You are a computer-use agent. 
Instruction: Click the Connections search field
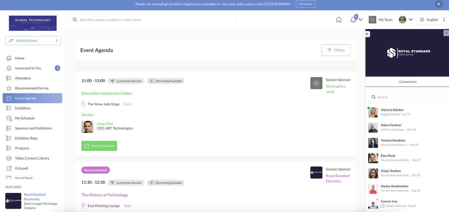pyautogui.click(x=408, y=97)
